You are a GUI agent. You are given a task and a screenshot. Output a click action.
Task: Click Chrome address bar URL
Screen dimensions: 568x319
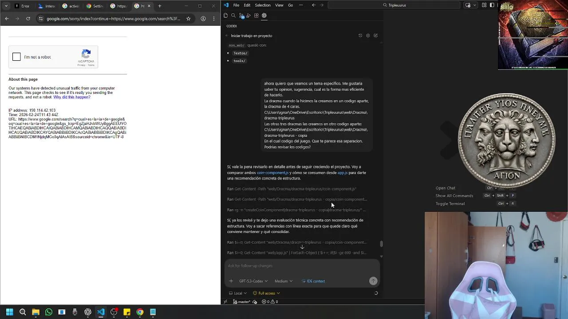pos(114,19)
